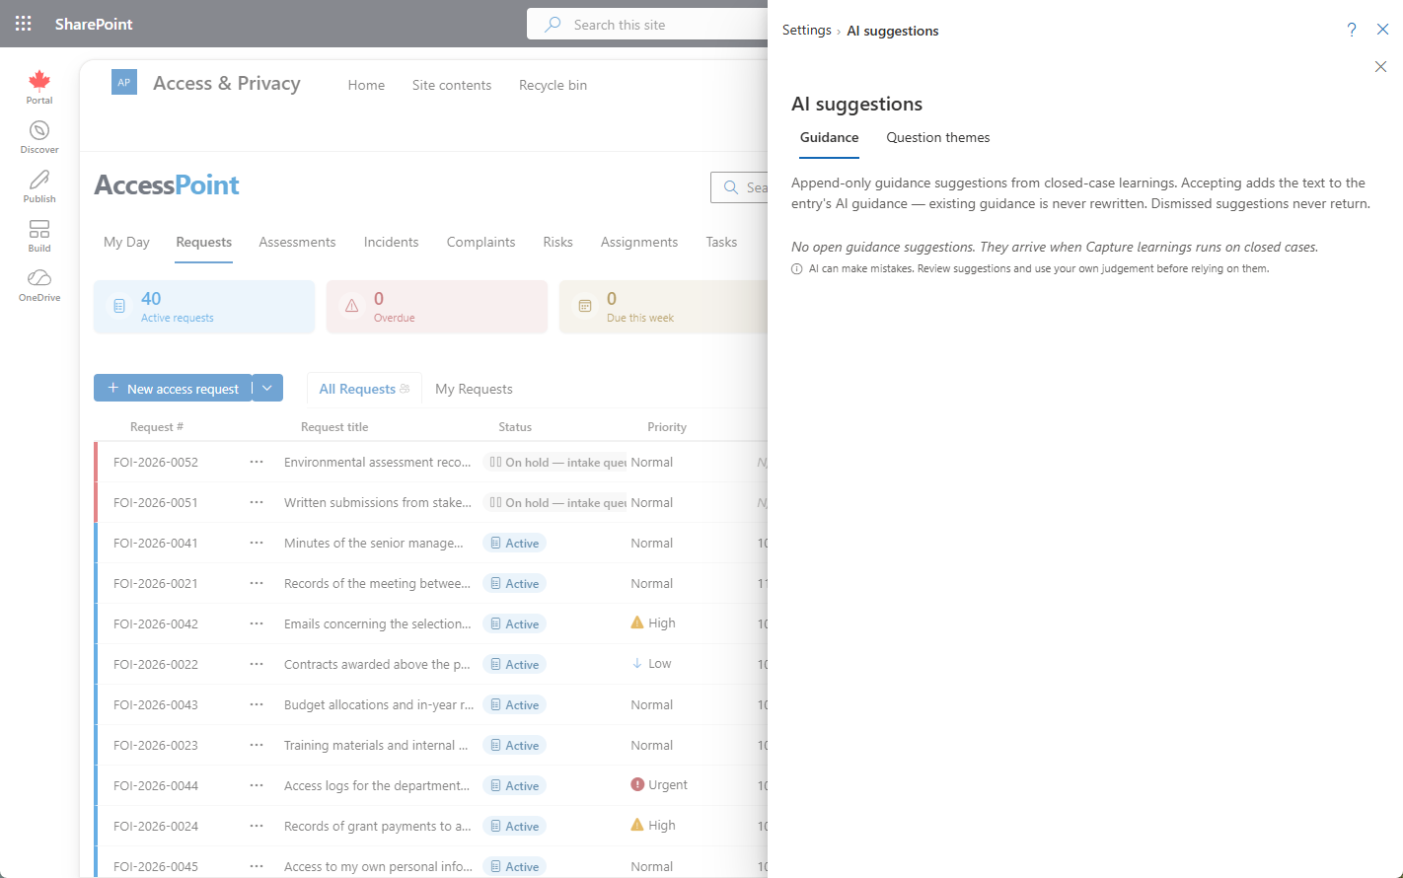Open the Incidents tab
The width and height of the screenshot is (1403, 878).
391,242
